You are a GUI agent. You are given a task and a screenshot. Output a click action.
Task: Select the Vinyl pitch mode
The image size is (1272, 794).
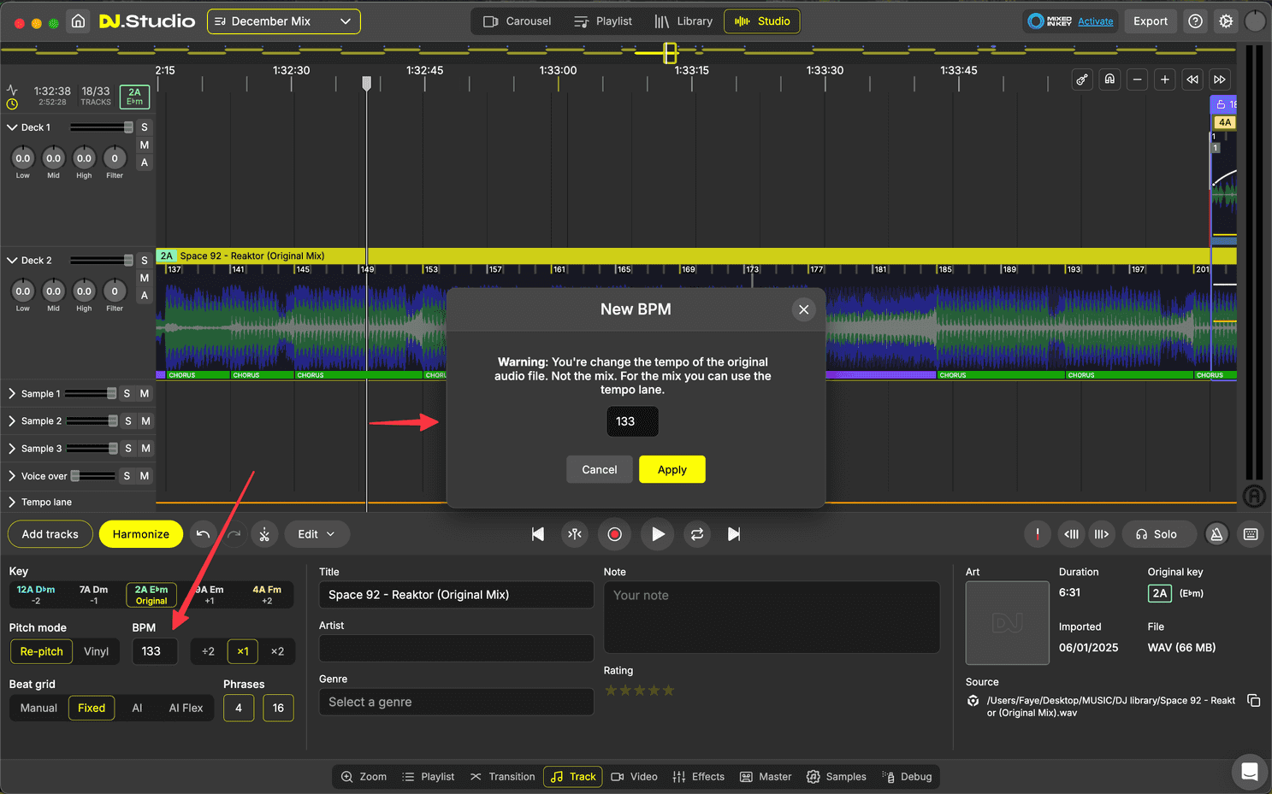point(96,651)
